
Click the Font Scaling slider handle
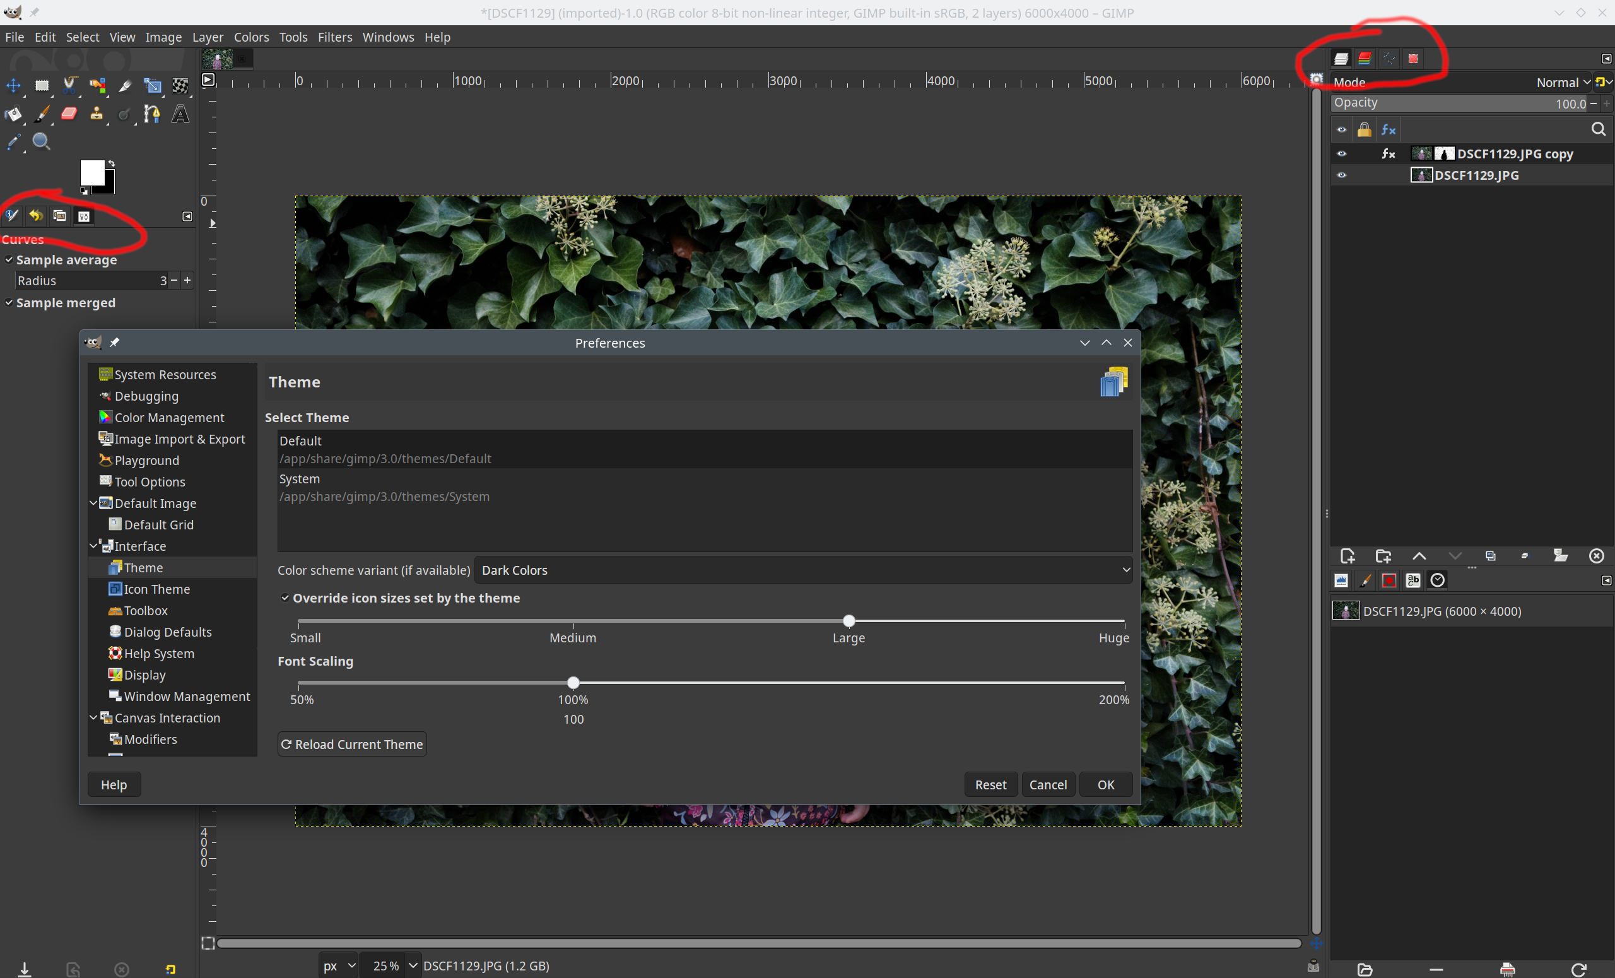tap(573, 682)
